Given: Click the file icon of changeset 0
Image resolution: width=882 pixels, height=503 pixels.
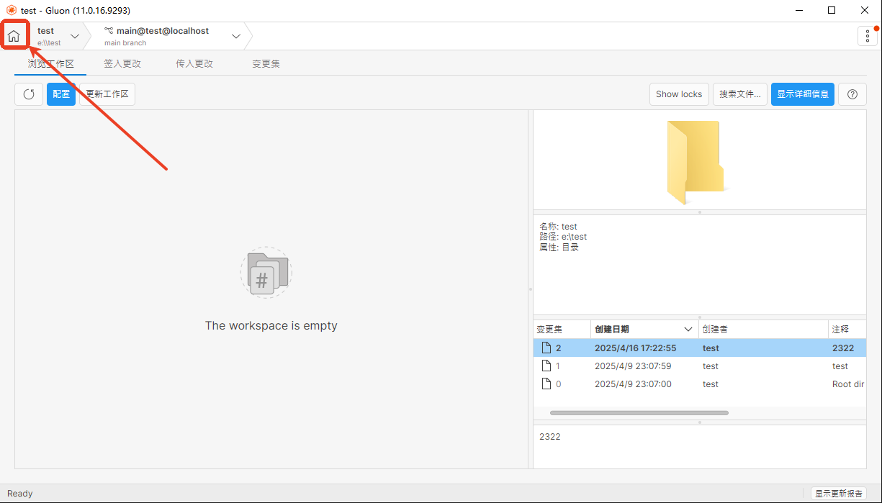Looking at the screenshot, I should pyautogui.click(x=546, y=384).
